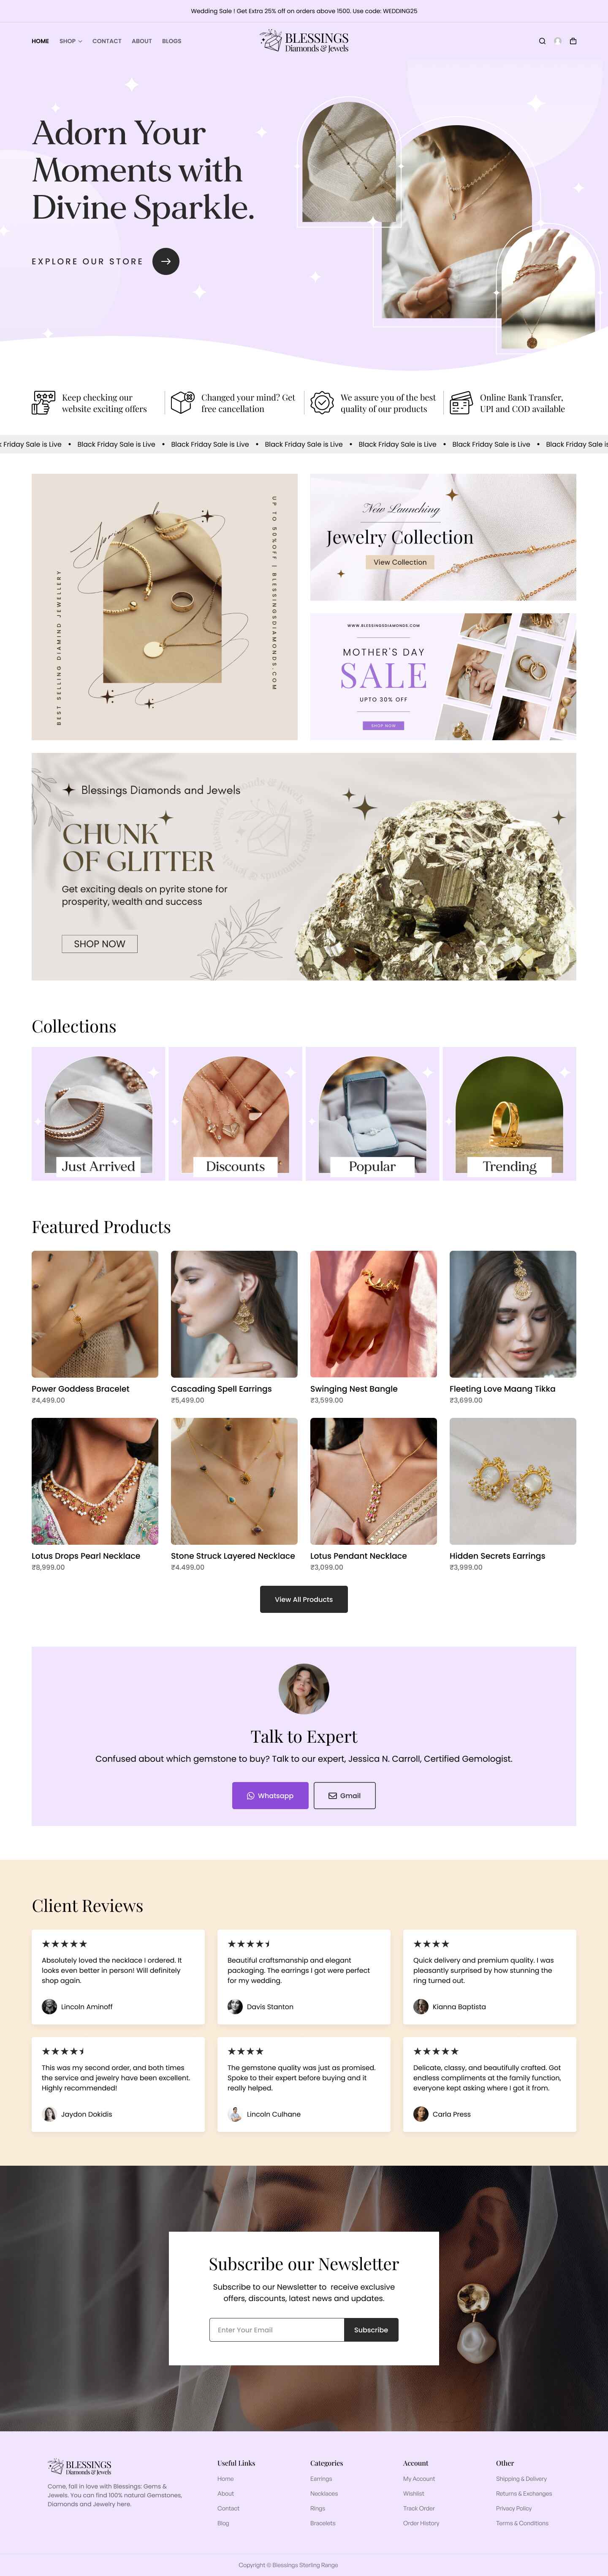The width and height of the screenshot is (608, 2576).
Task: Open the Discounts collection tile
Action: [x=236, y=1113]
